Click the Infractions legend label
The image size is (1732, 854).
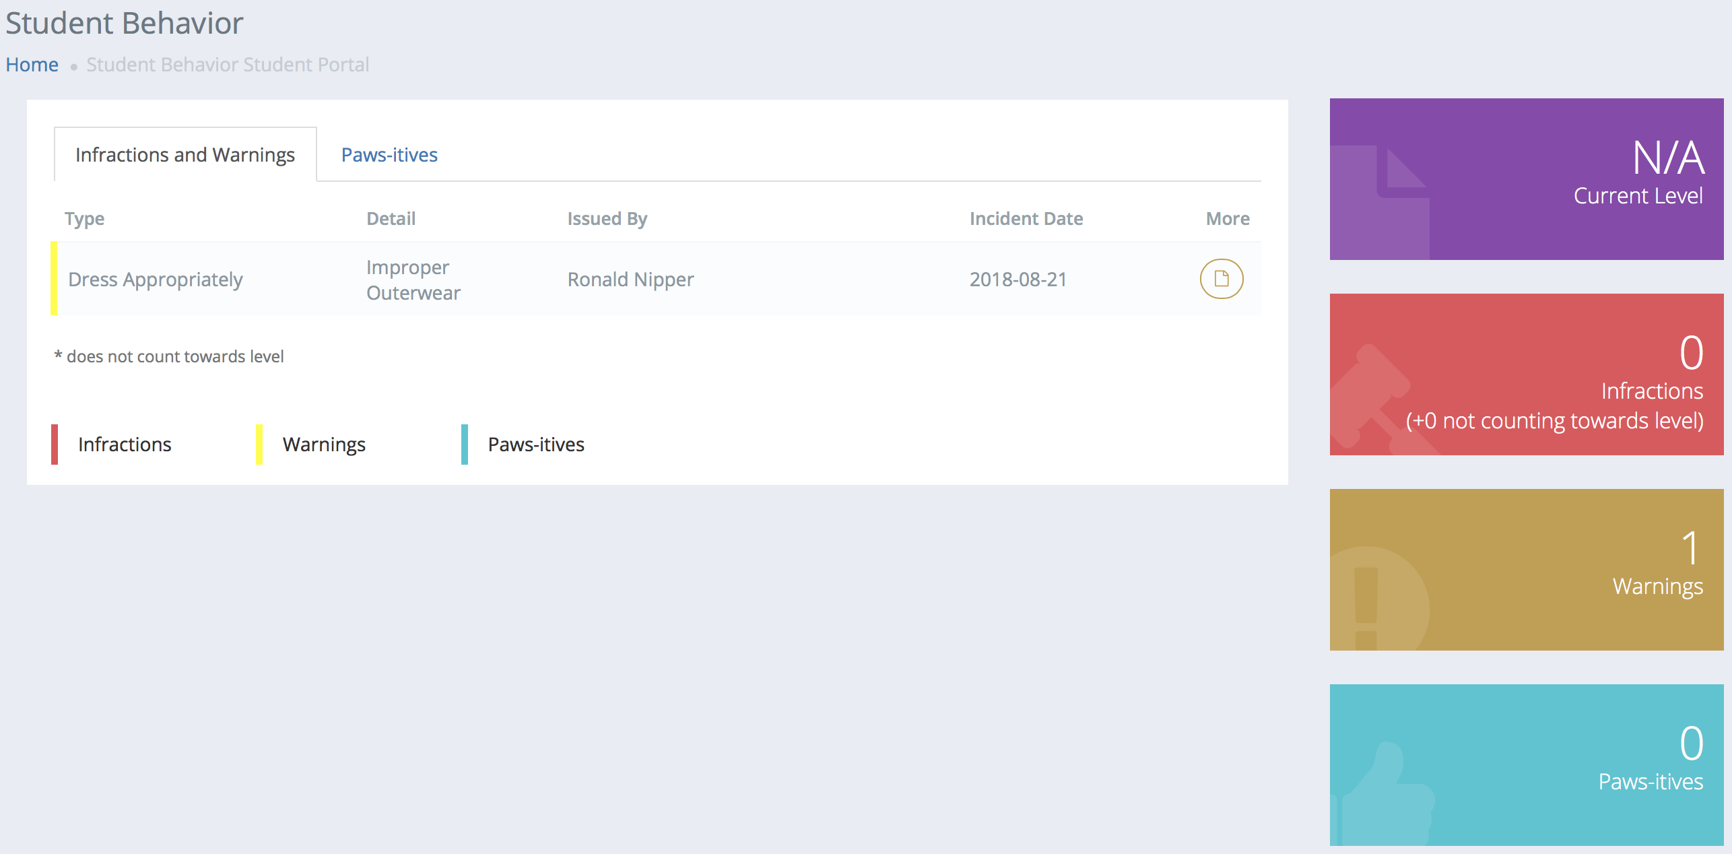(125, 445)
